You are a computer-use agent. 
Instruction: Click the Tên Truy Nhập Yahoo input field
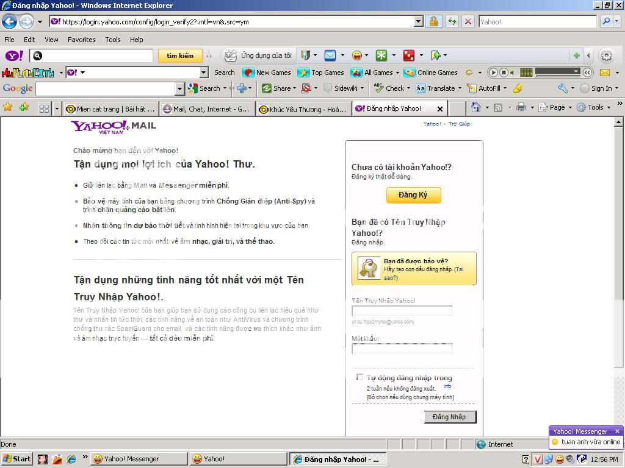pos(402,311)
